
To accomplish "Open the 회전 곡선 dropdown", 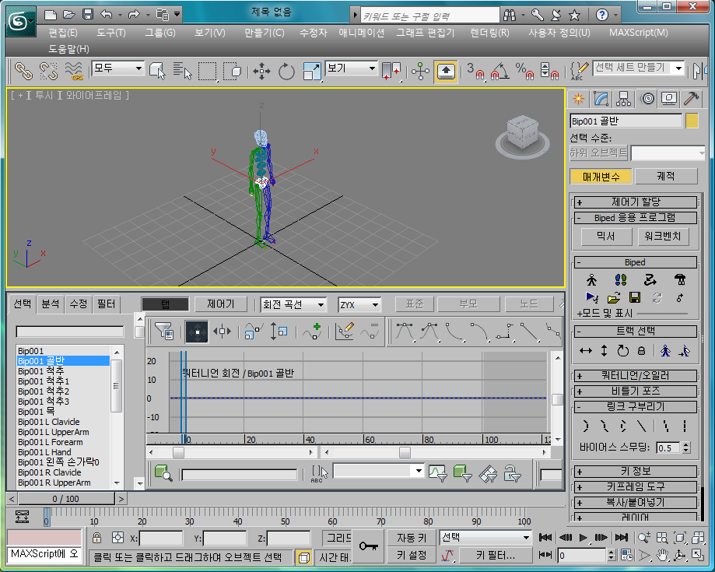I will (293, 304).
